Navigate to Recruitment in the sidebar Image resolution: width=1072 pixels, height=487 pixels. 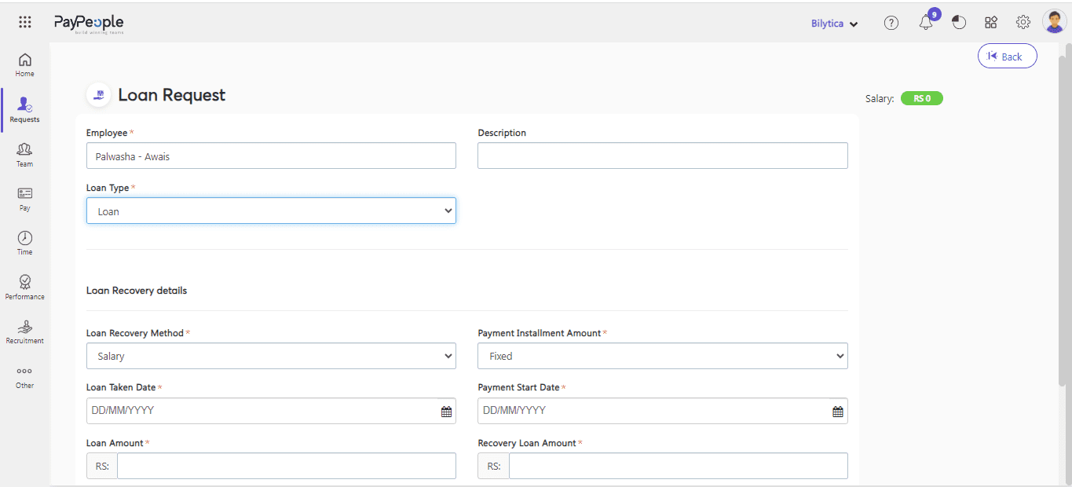click(25, 331)
